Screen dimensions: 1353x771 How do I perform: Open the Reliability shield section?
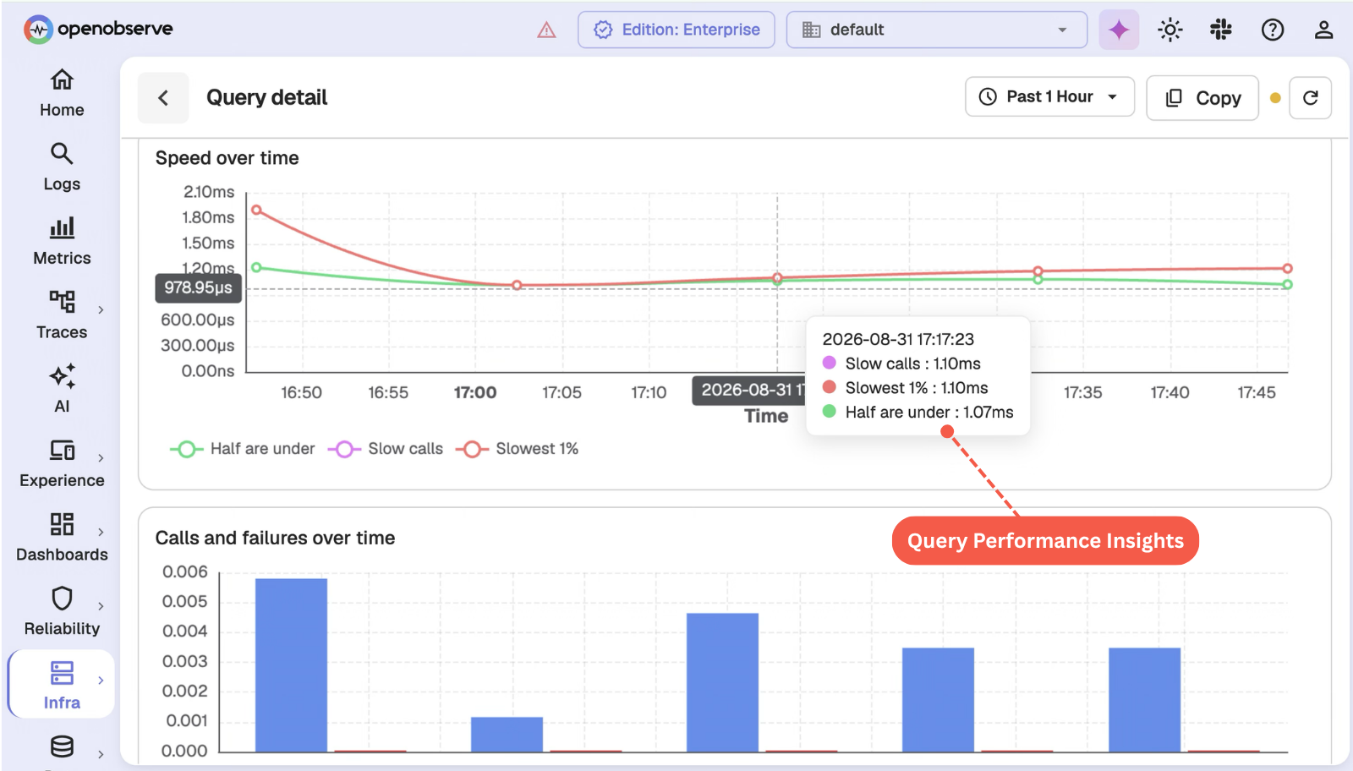pyautogui.click(x=62, y=612)
